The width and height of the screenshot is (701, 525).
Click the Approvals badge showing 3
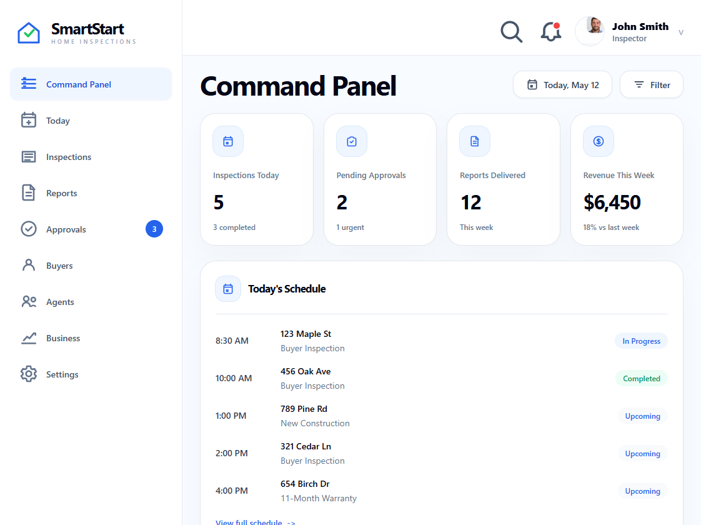[154, 229]
